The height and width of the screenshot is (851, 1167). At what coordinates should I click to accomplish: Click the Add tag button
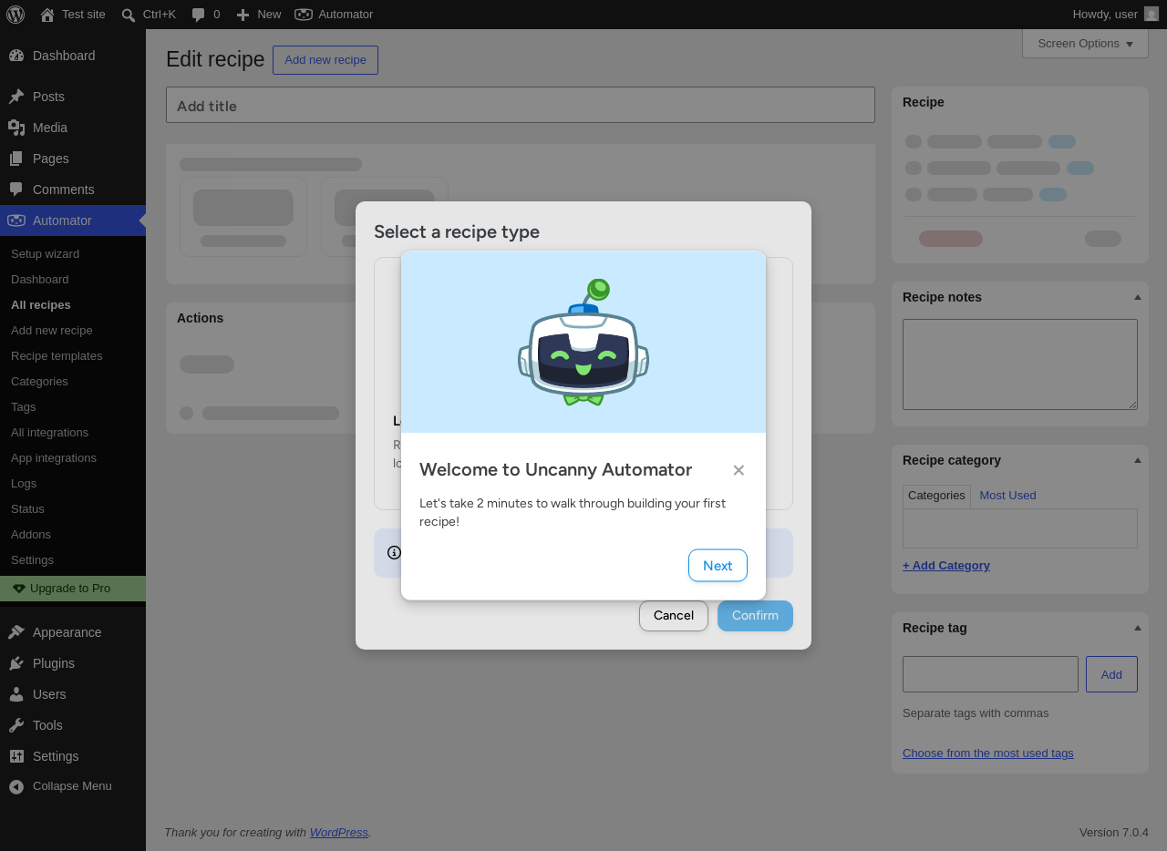1111,674
